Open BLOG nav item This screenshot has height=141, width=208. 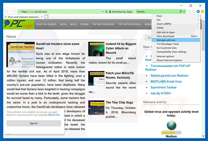coord(73,24)
